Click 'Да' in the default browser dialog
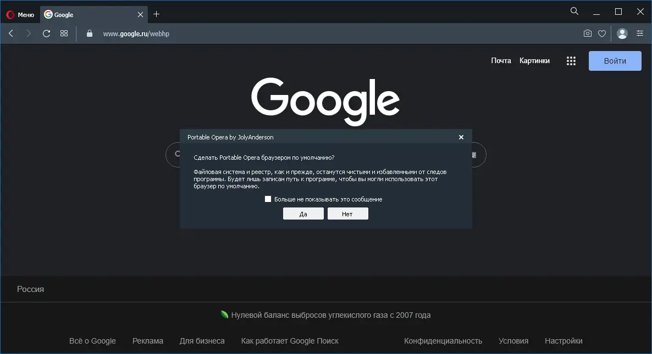 [x=303, y=213]
